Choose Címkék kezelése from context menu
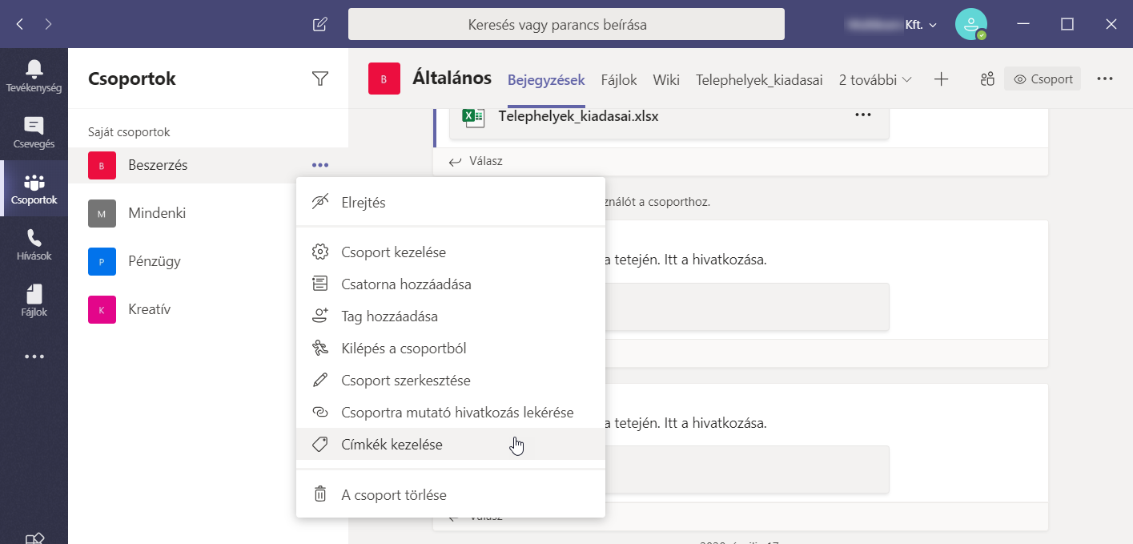1133x544 pixels. coord(392,445)
